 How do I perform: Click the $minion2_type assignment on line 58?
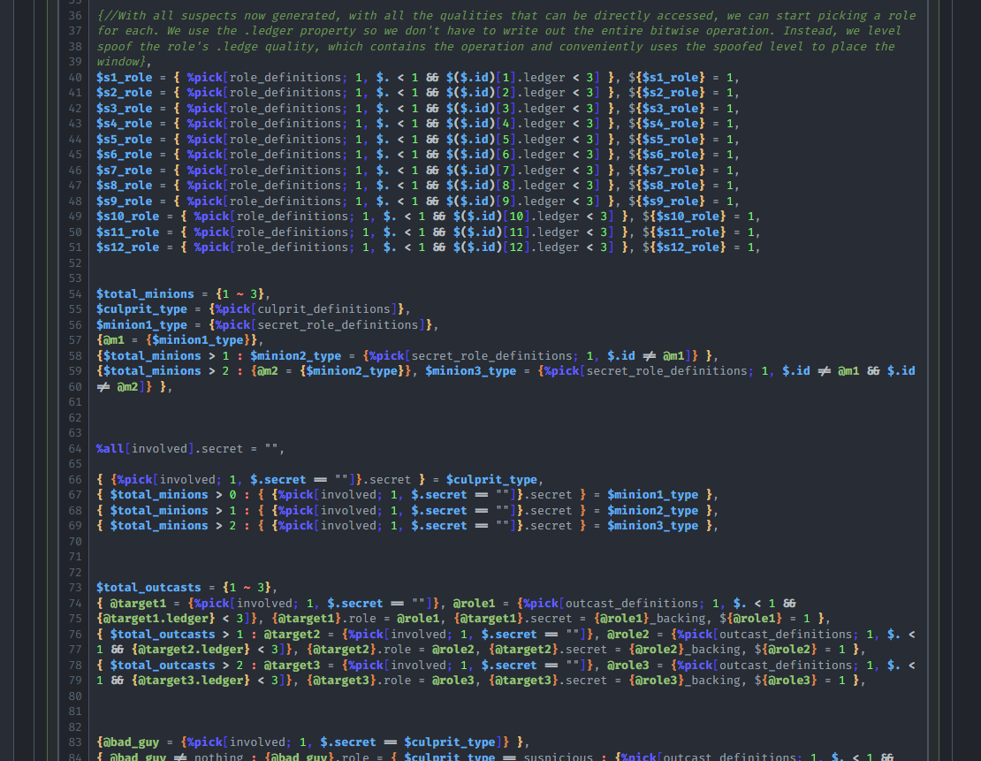tap(295, 356)
